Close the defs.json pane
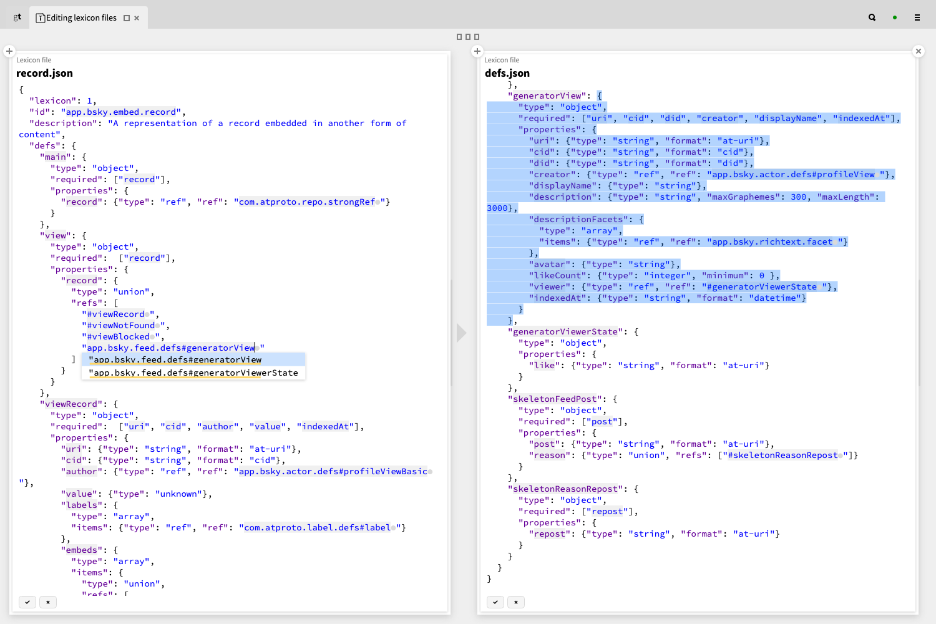Screen dimensions: 936x624 (x=919, y=51)
